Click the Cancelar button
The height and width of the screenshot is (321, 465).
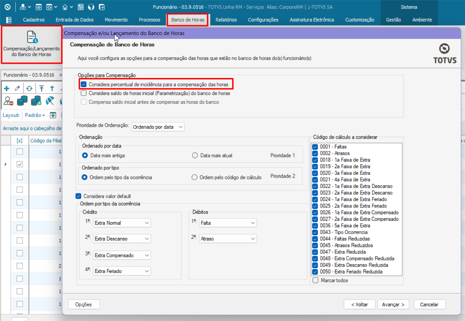pyautogui.click(x=430, y=305)
